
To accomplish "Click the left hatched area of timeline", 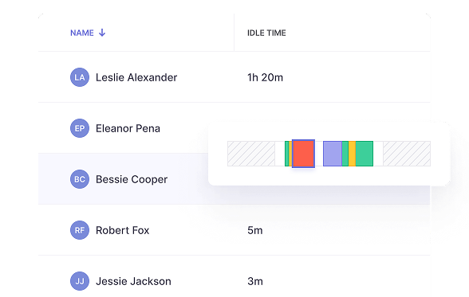I will click(x=251, y=154).
